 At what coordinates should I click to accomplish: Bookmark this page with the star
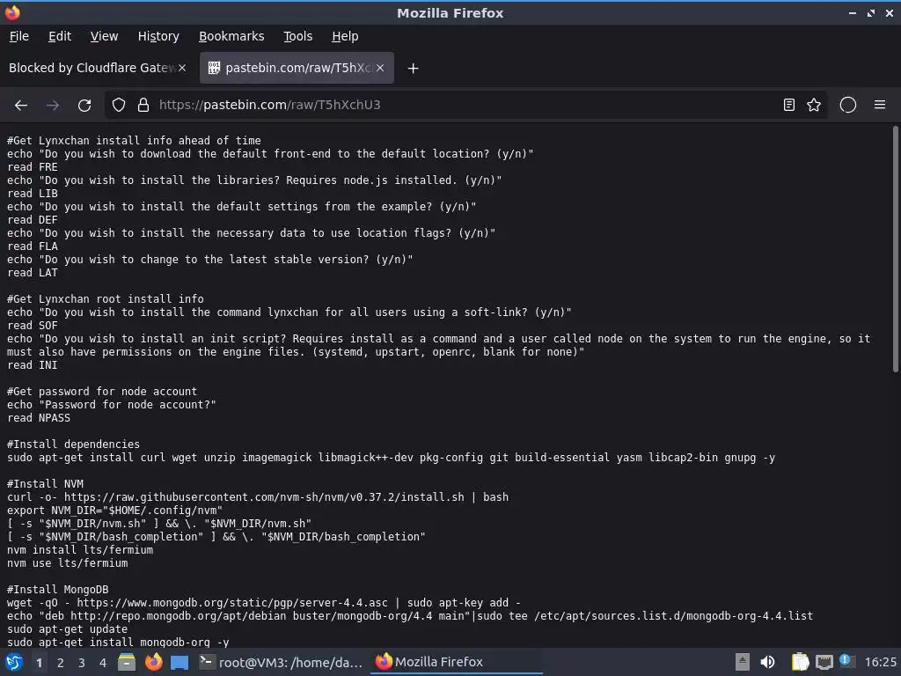point(814,106)
